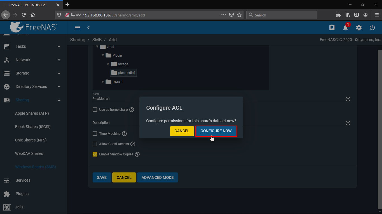Cancel the SMB share form
This screenshot has width=382, height=214.
pyautogui.click(x=124, y=177)
